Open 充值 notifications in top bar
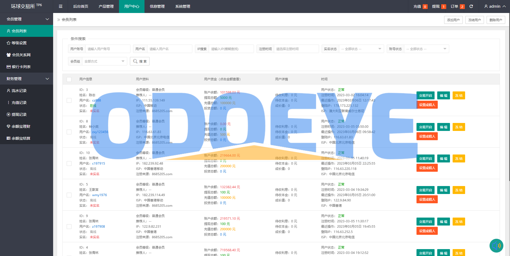The width and height of the screenshot is (510, 256). pos(417,6)
